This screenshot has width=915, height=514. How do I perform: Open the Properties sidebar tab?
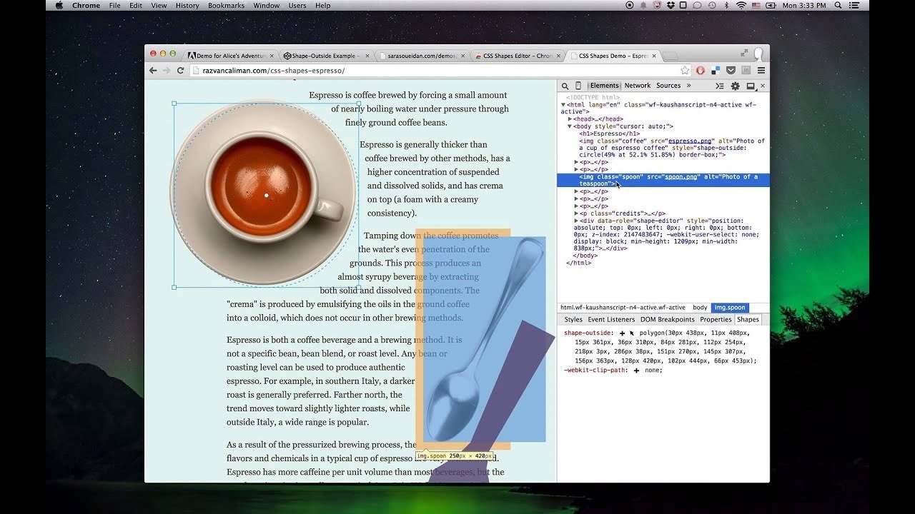pyautogui.click(x=716, y=320)
